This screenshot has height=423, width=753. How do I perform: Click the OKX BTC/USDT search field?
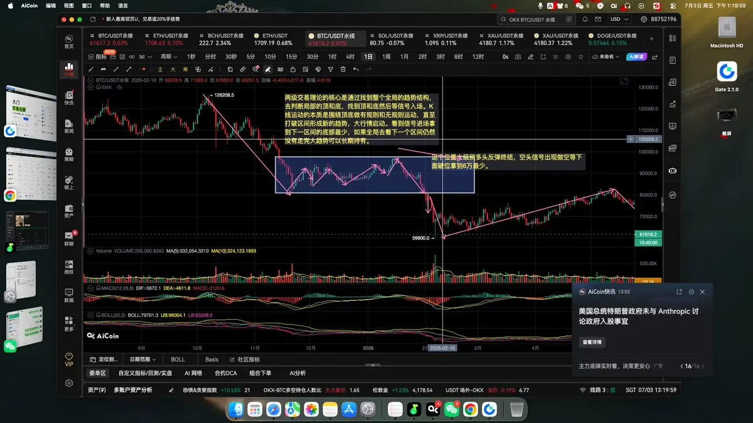coord(540,19)
